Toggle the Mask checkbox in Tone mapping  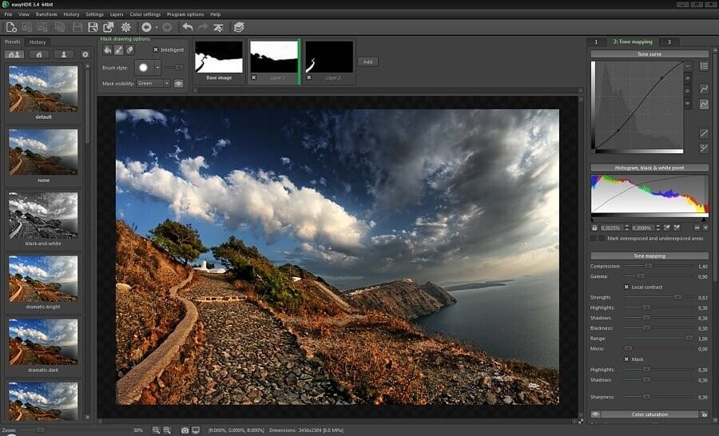tap(626, 359)
